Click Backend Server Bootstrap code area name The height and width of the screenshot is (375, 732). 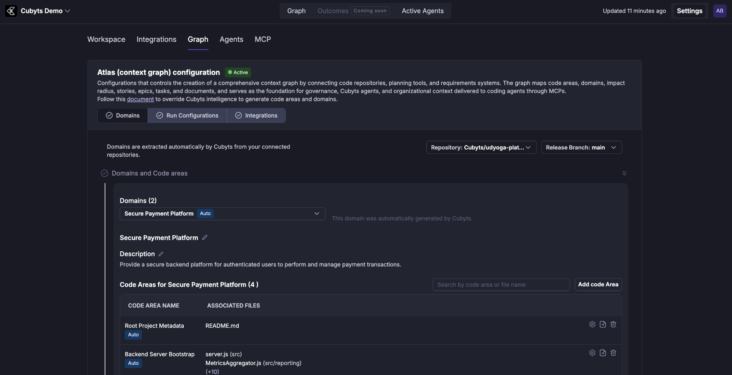pos(160,354)
